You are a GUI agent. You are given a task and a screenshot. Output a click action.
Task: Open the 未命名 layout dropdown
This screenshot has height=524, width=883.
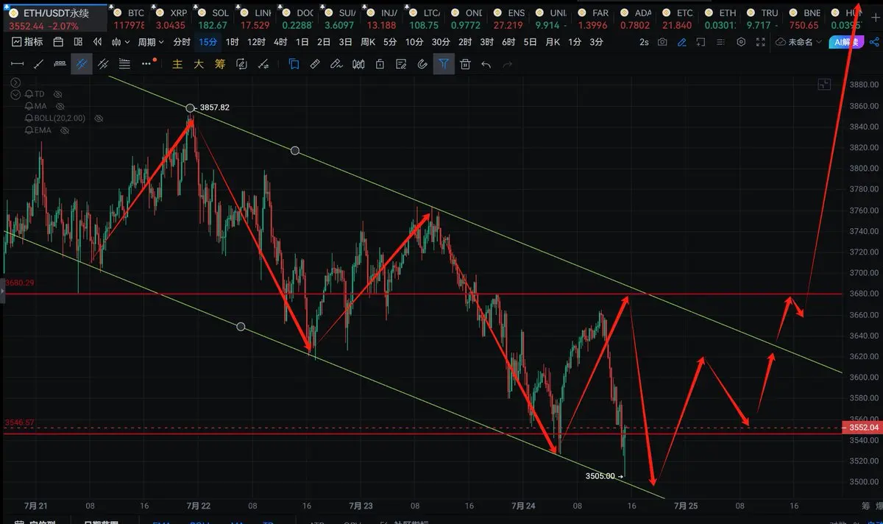point(798,42)
